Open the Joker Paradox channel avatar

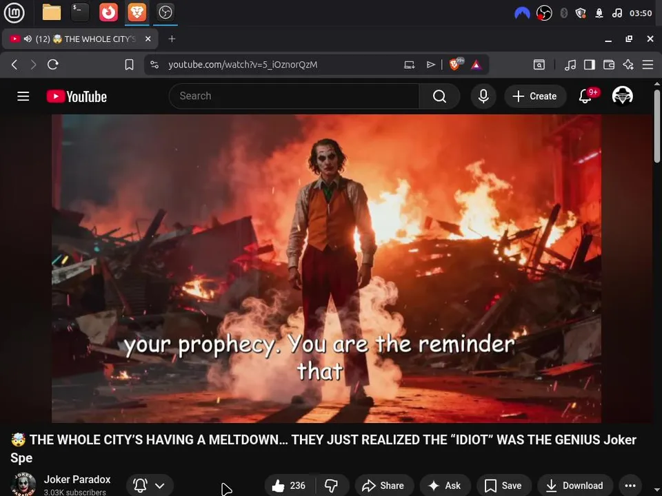[23, 484]
